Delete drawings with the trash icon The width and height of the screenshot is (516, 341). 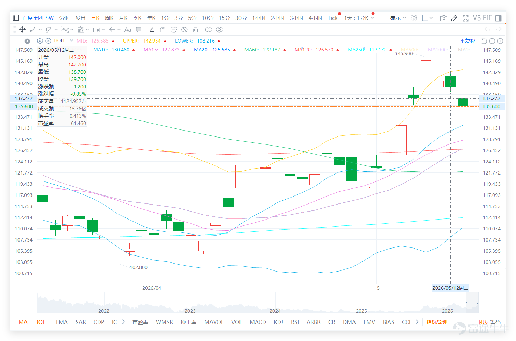pos(195,30)
